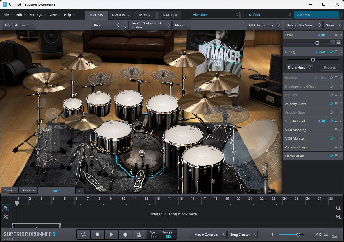Open the Soft Hit Level menu icon
Image resolution: width=344 pixels, height=242 pixels.
point(336,121)
